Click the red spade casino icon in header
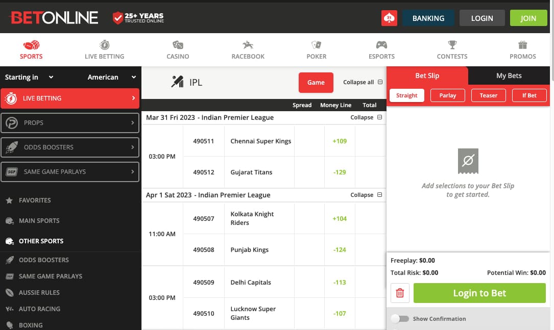 click(389, 18)
